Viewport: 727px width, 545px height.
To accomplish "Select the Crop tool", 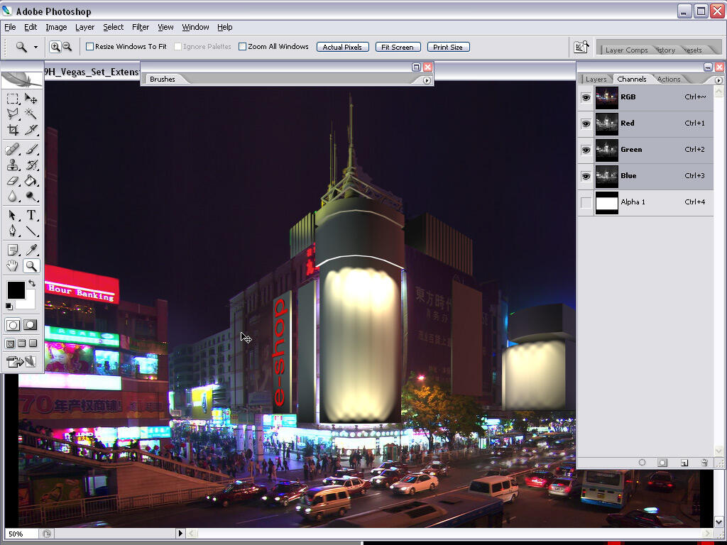I will point(13,130).
